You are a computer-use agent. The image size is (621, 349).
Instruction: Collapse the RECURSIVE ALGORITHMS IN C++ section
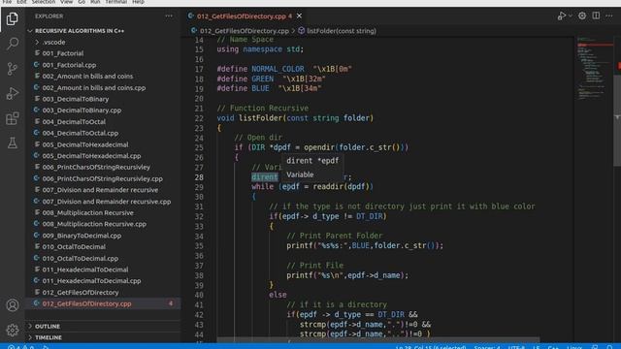point(103,31)
